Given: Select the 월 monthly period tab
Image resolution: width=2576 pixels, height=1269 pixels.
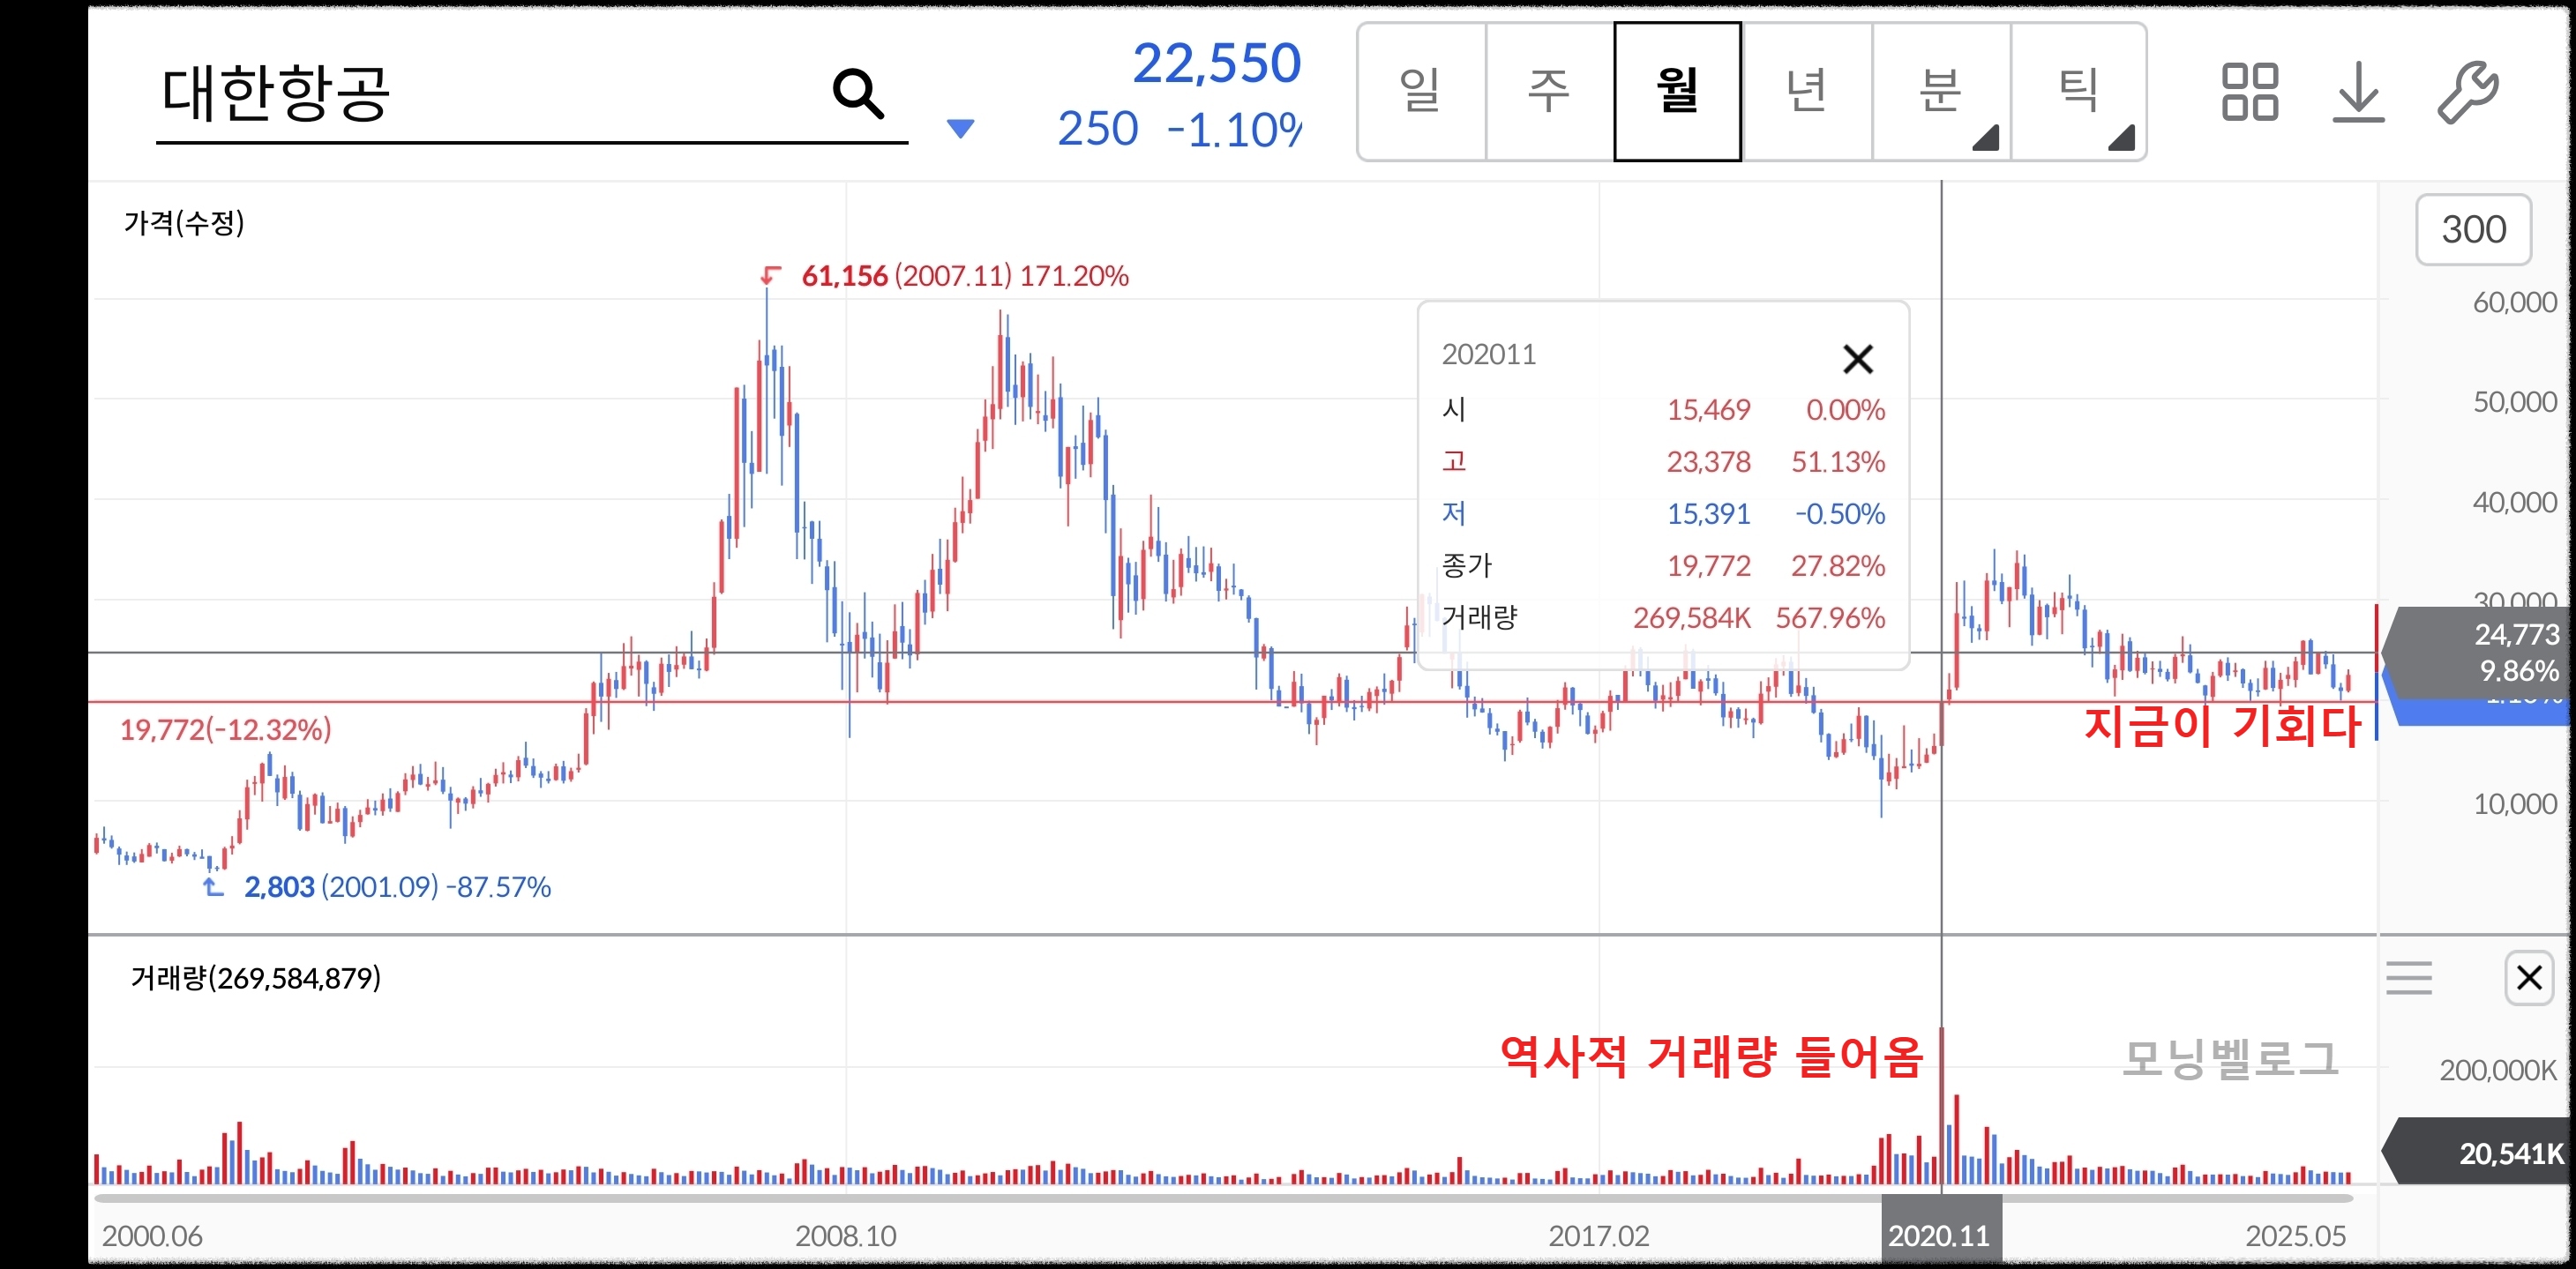Looking at the screenshot, I should click(1677, 91).
